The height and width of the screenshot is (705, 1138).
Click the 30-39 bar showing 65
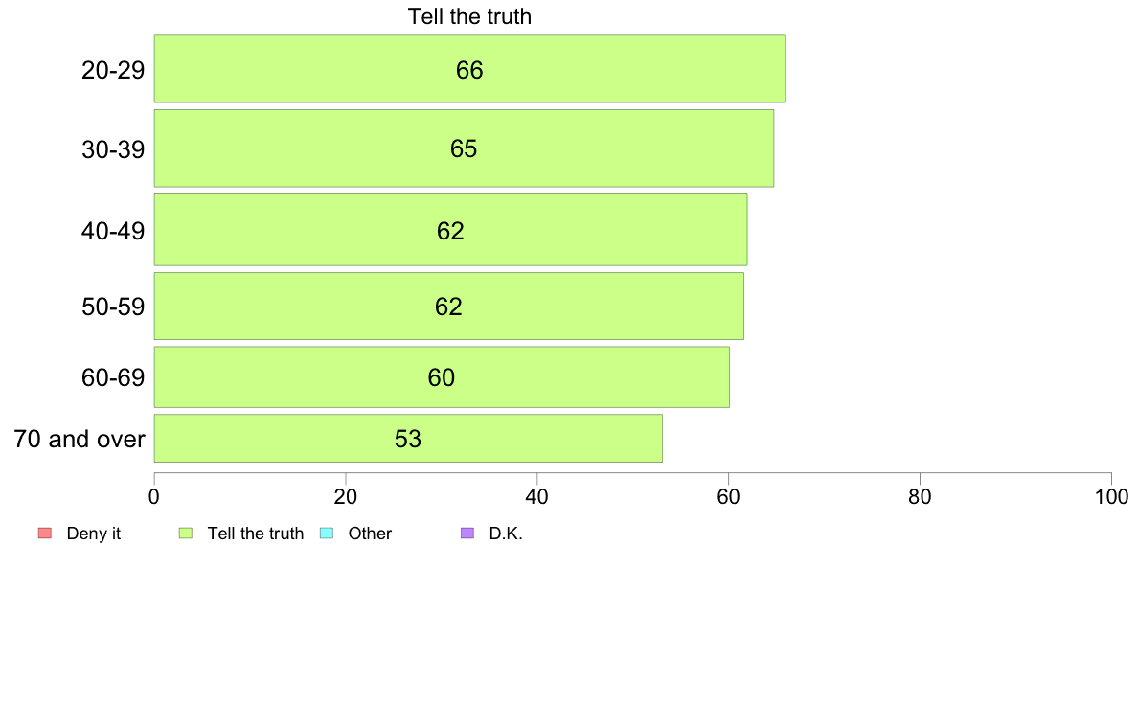tap(464, 148)
